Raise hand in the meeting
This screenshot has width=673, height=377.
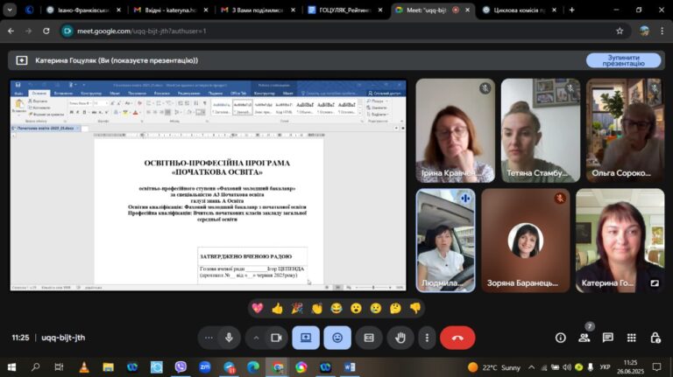400,338
